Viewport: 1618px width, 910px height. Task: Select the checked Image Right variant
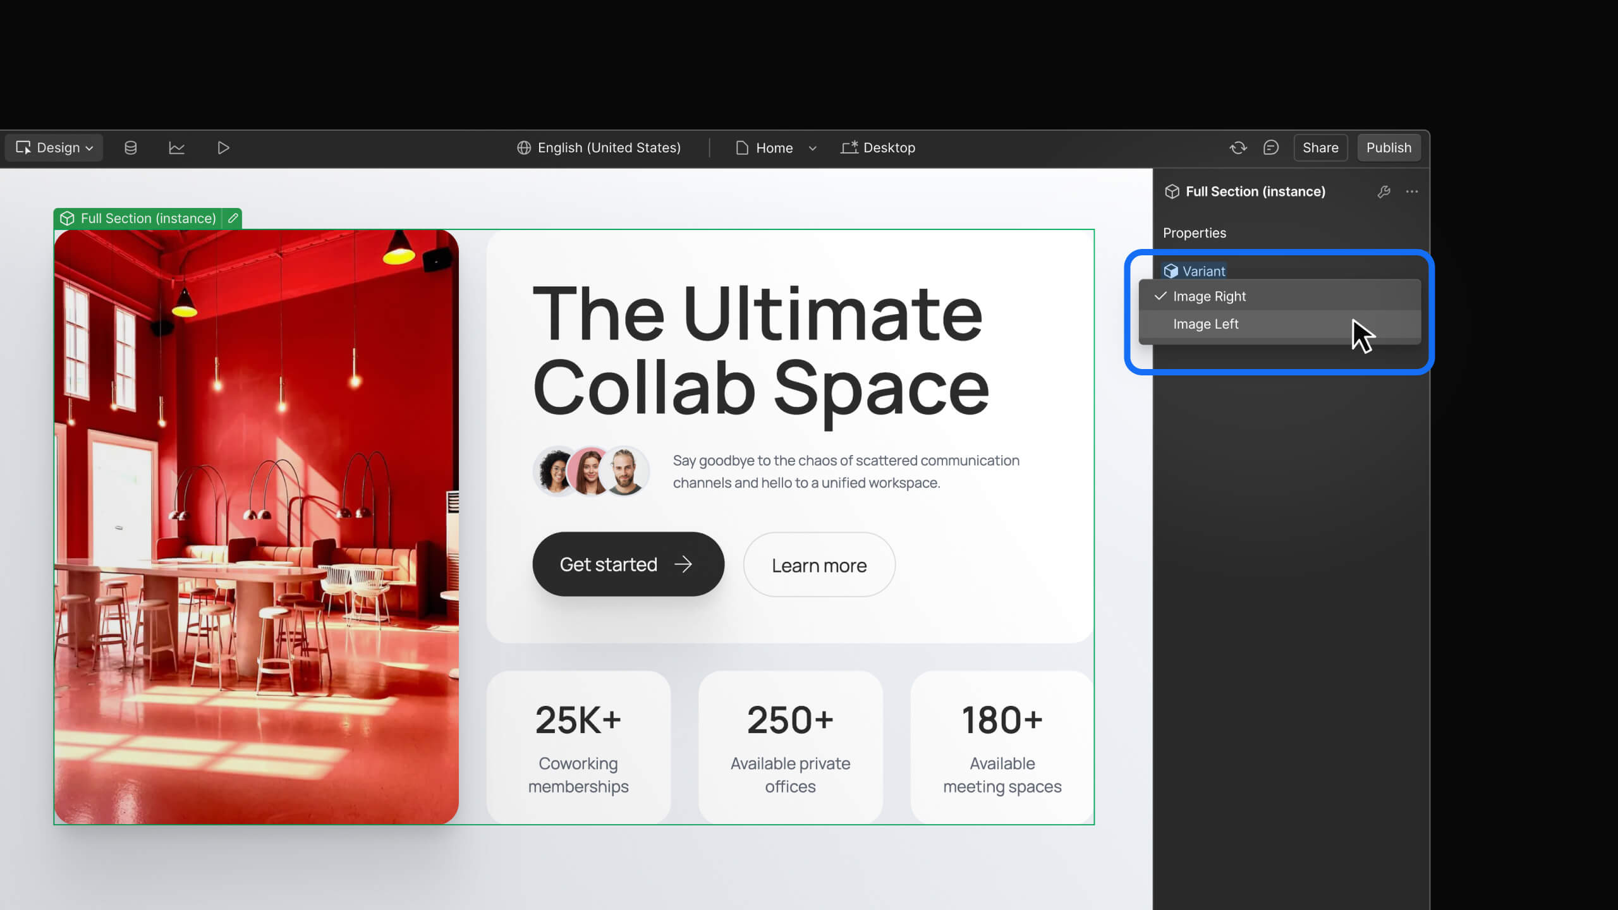point(1209,296)
